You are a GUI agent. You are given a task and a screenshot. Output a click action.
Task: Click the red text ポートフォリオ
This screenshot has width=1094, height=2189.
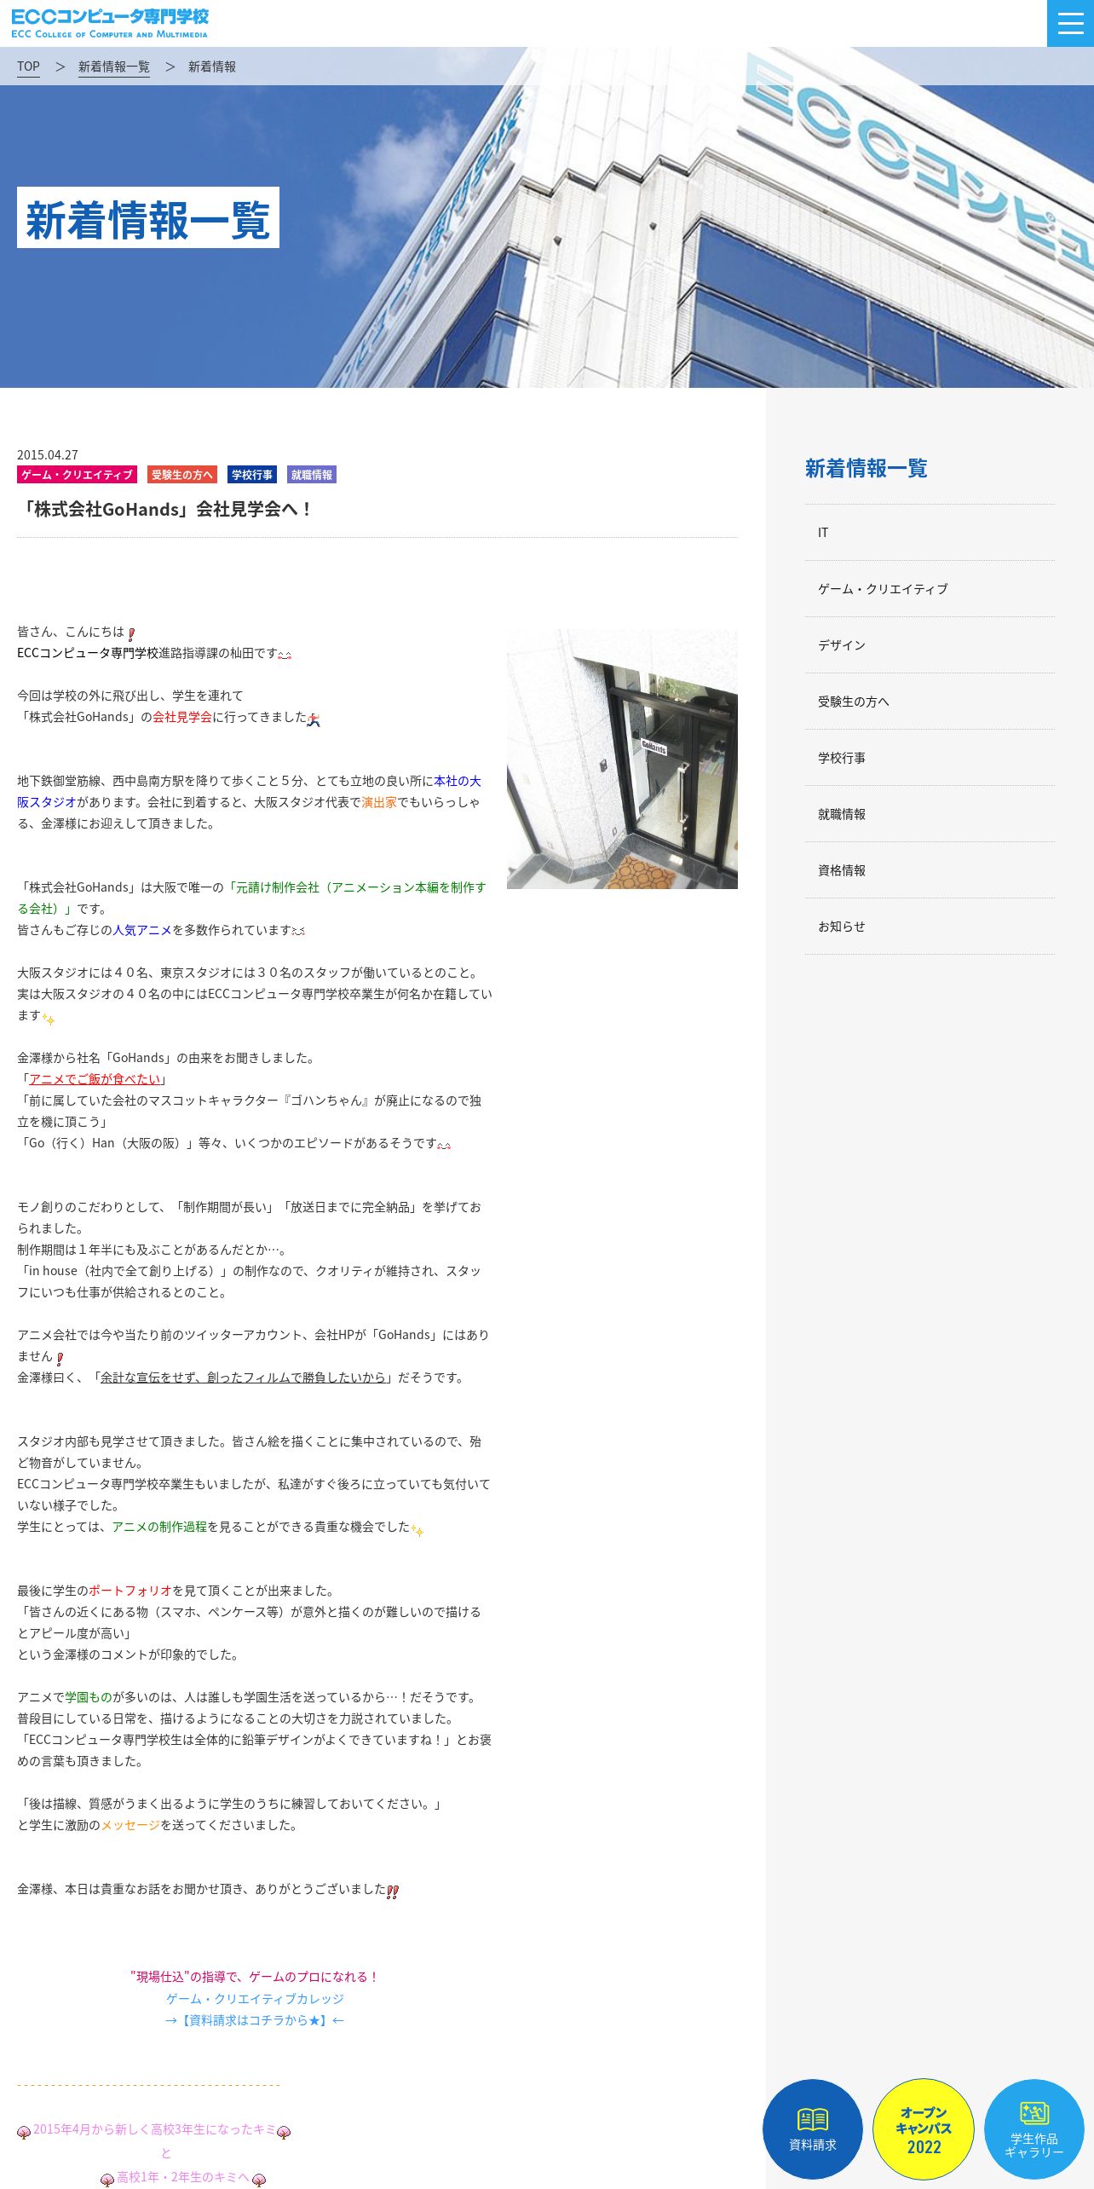tap(130, 1591)
